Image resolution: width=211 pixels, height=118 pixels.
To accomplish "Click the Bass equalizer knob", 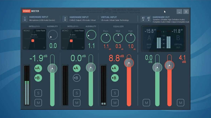I will (106, 38).
